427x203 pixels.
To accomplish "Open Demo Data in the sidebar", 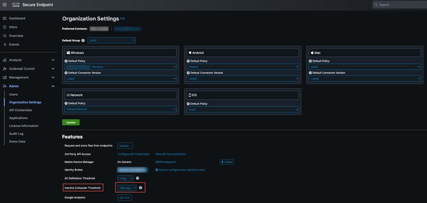I will pyautogui.click(x=17, y=142).
